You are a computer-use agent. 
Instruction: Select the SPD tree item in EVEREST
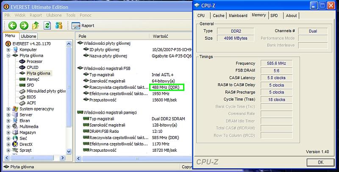pos(30,85)
